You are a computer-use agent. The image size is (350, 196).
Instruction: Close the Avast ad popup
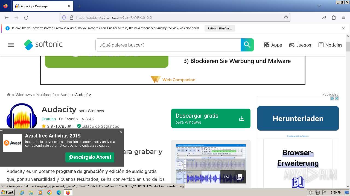click(121, 132)
